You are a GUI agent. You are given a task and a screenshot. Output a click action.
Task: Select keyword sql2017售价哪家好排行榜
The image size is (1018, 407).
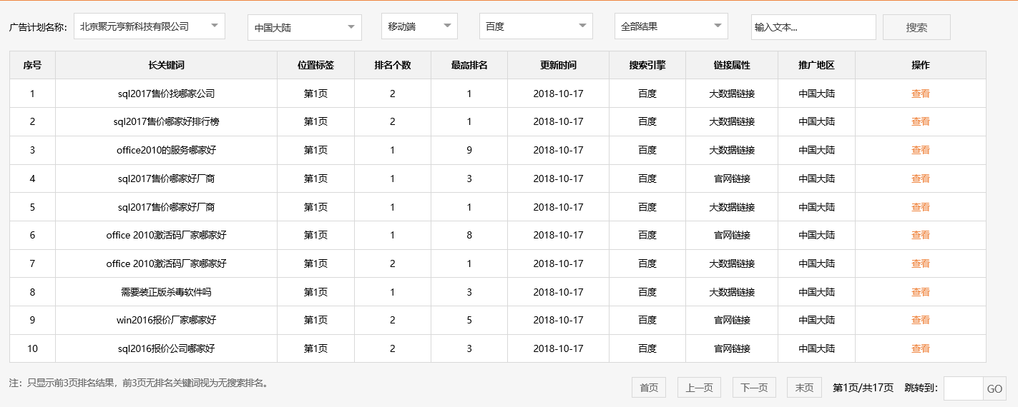point(167,121)
